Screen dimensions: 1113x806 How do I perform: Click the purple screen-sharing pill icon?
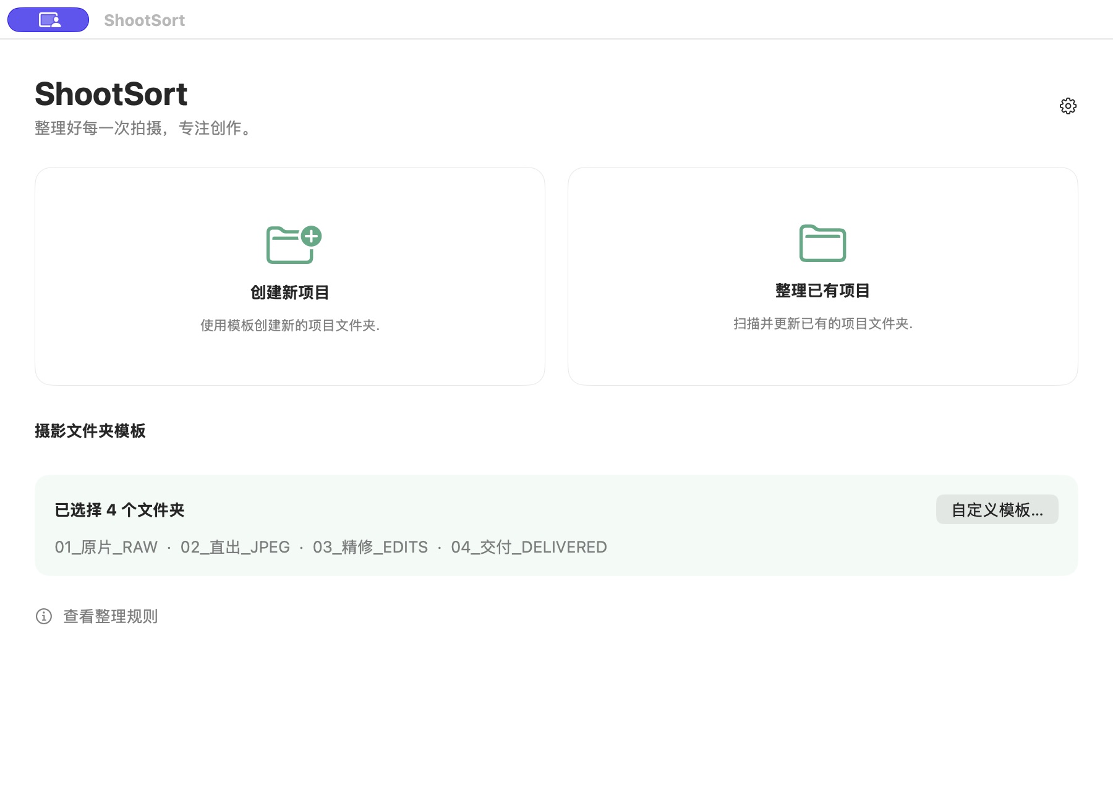tap(48, 20)
